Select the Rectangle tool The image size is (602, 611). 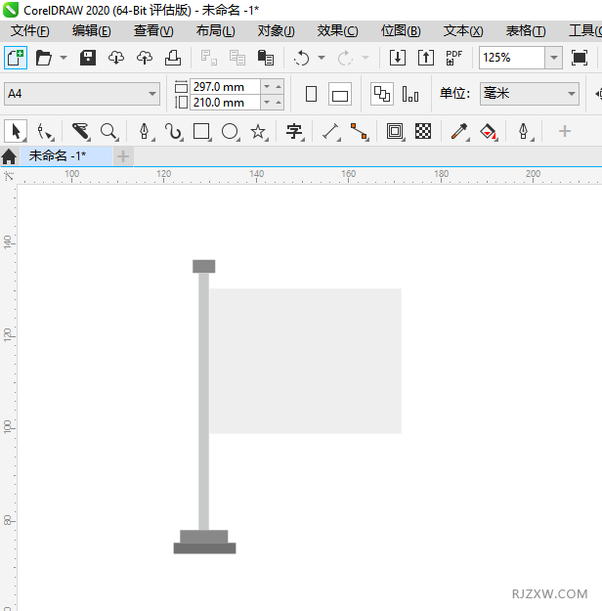(201, 131)
